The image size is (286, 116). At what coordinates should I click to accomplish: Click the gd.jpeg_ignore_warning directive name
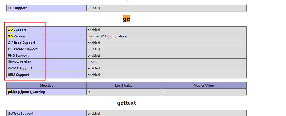coord(26,92)
